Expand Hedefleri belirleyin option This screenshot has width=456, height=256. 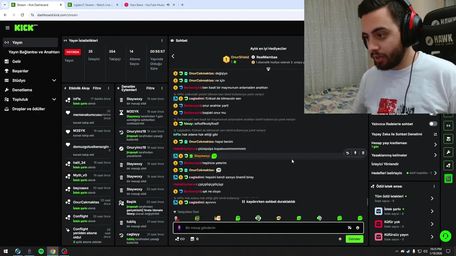[404, 173]
